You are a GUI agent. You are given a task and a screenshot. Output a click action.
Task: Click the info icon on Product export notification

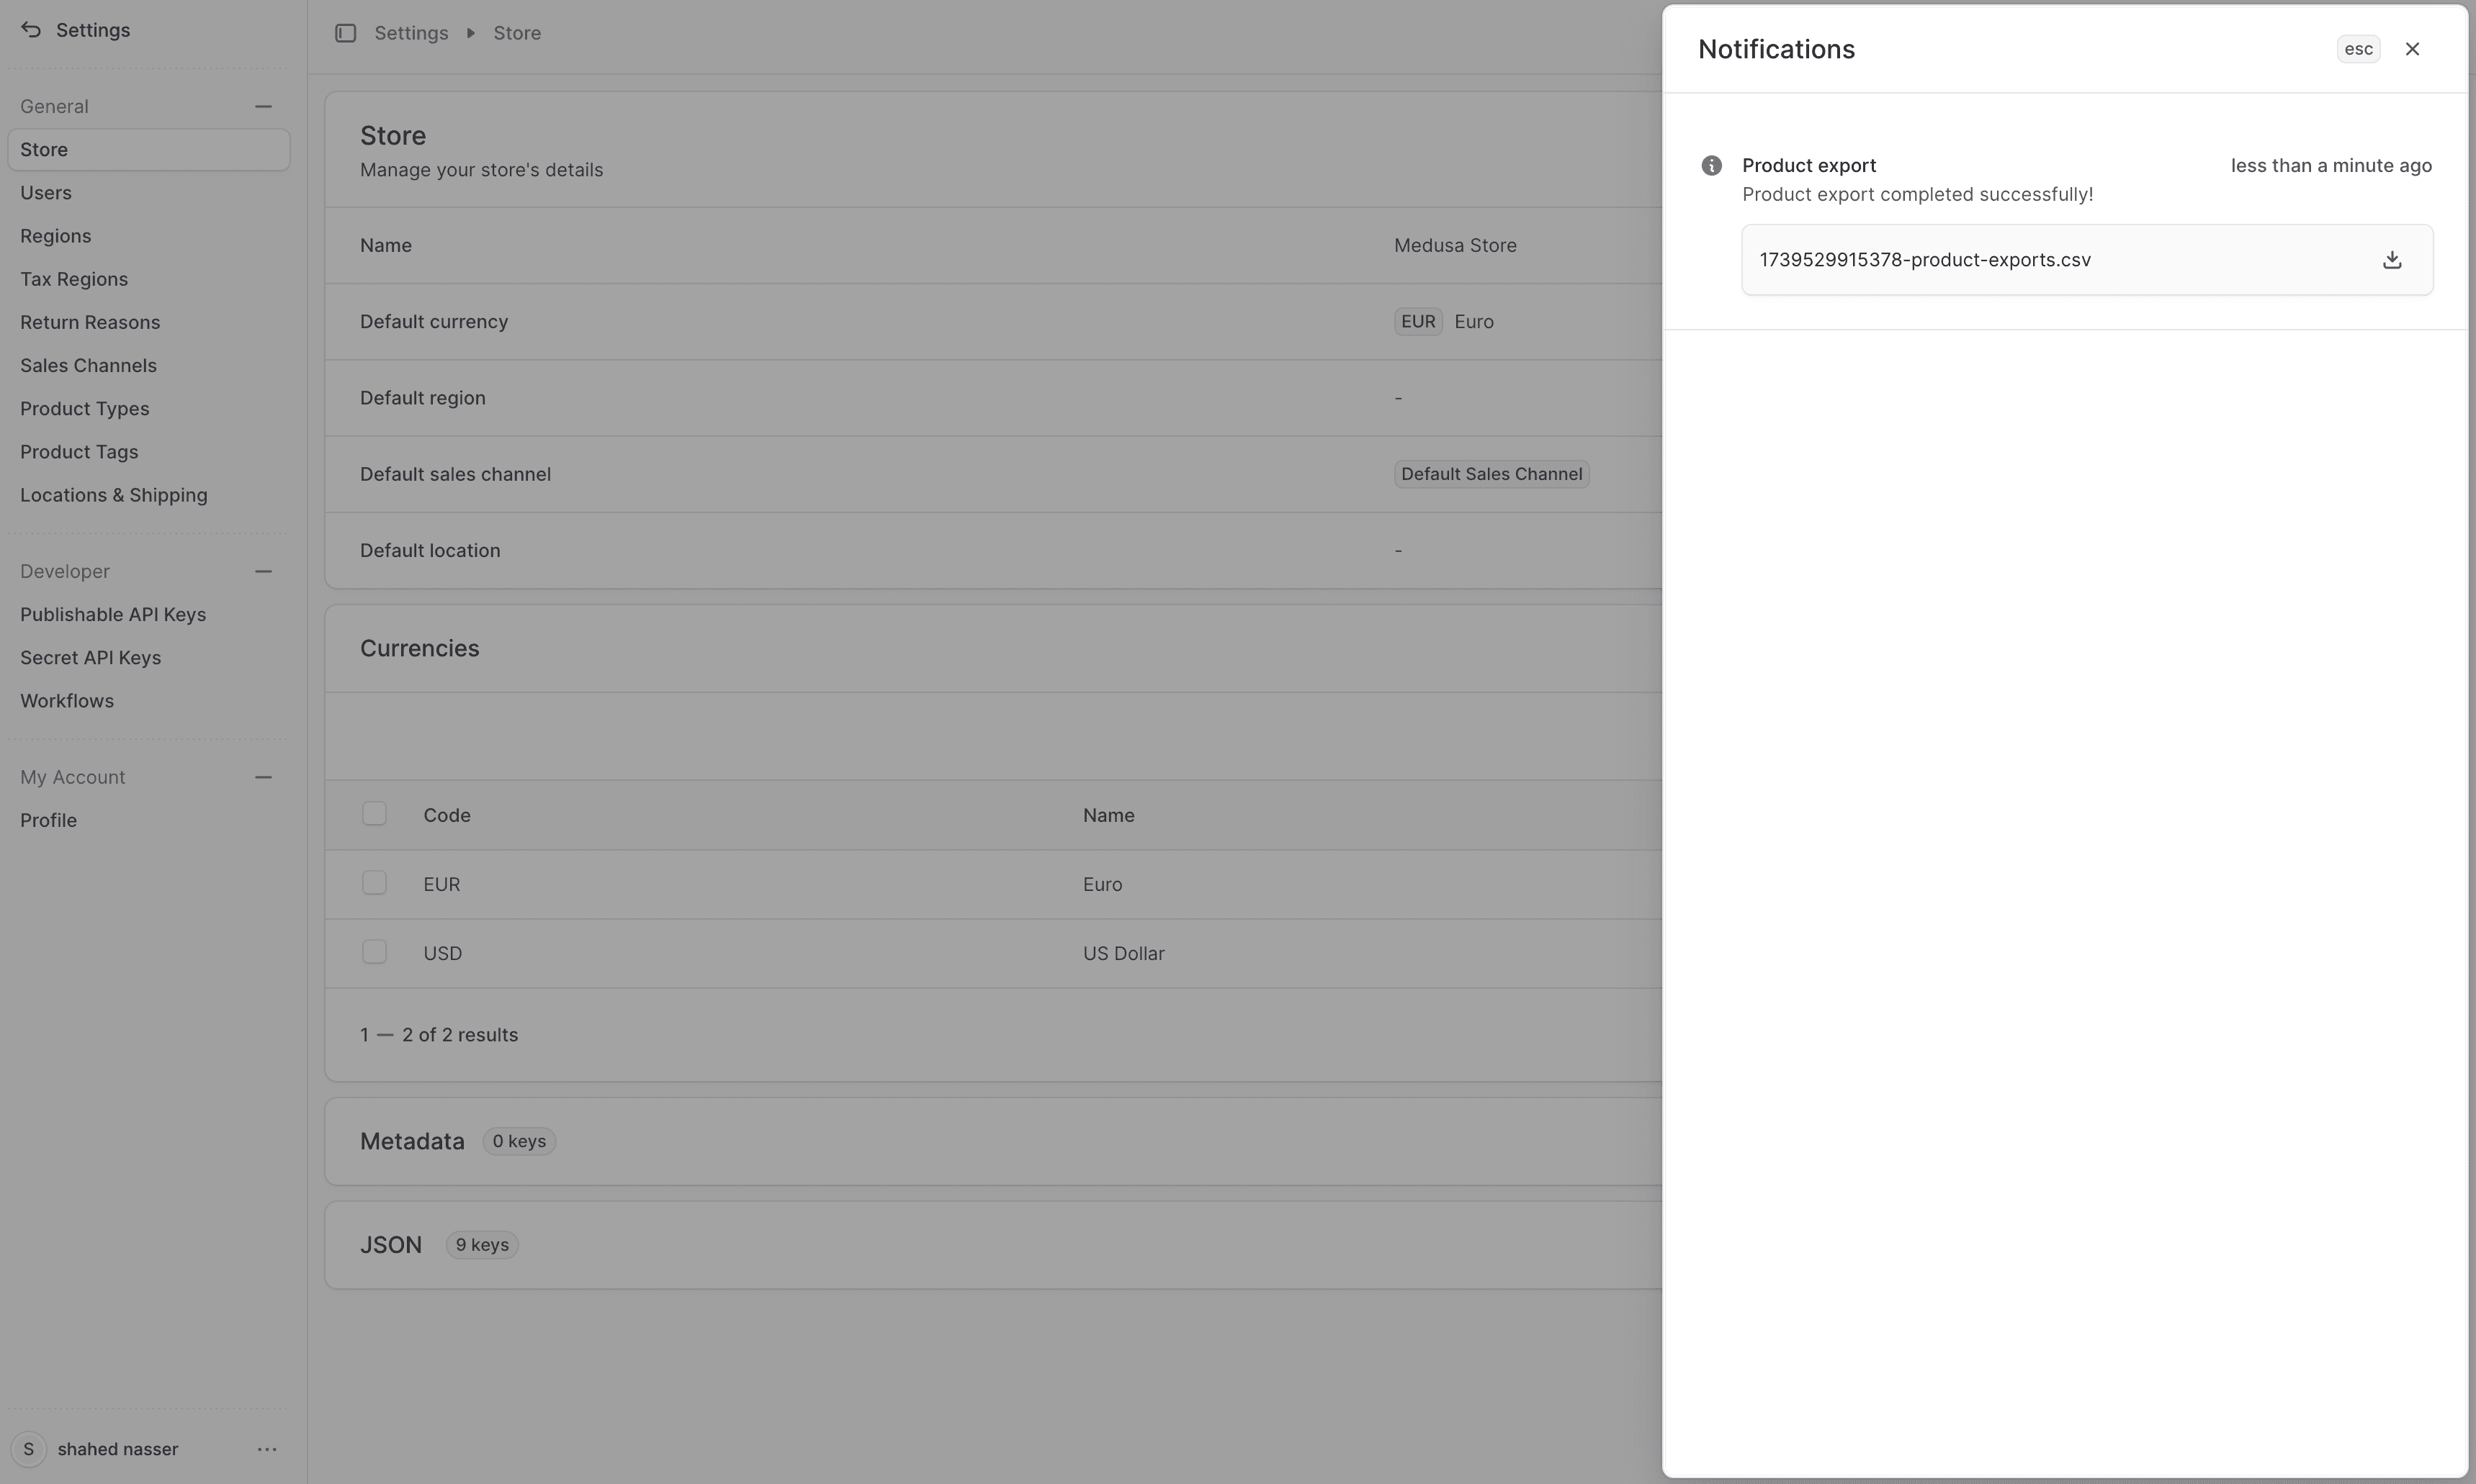click(x=1710, y=165)
